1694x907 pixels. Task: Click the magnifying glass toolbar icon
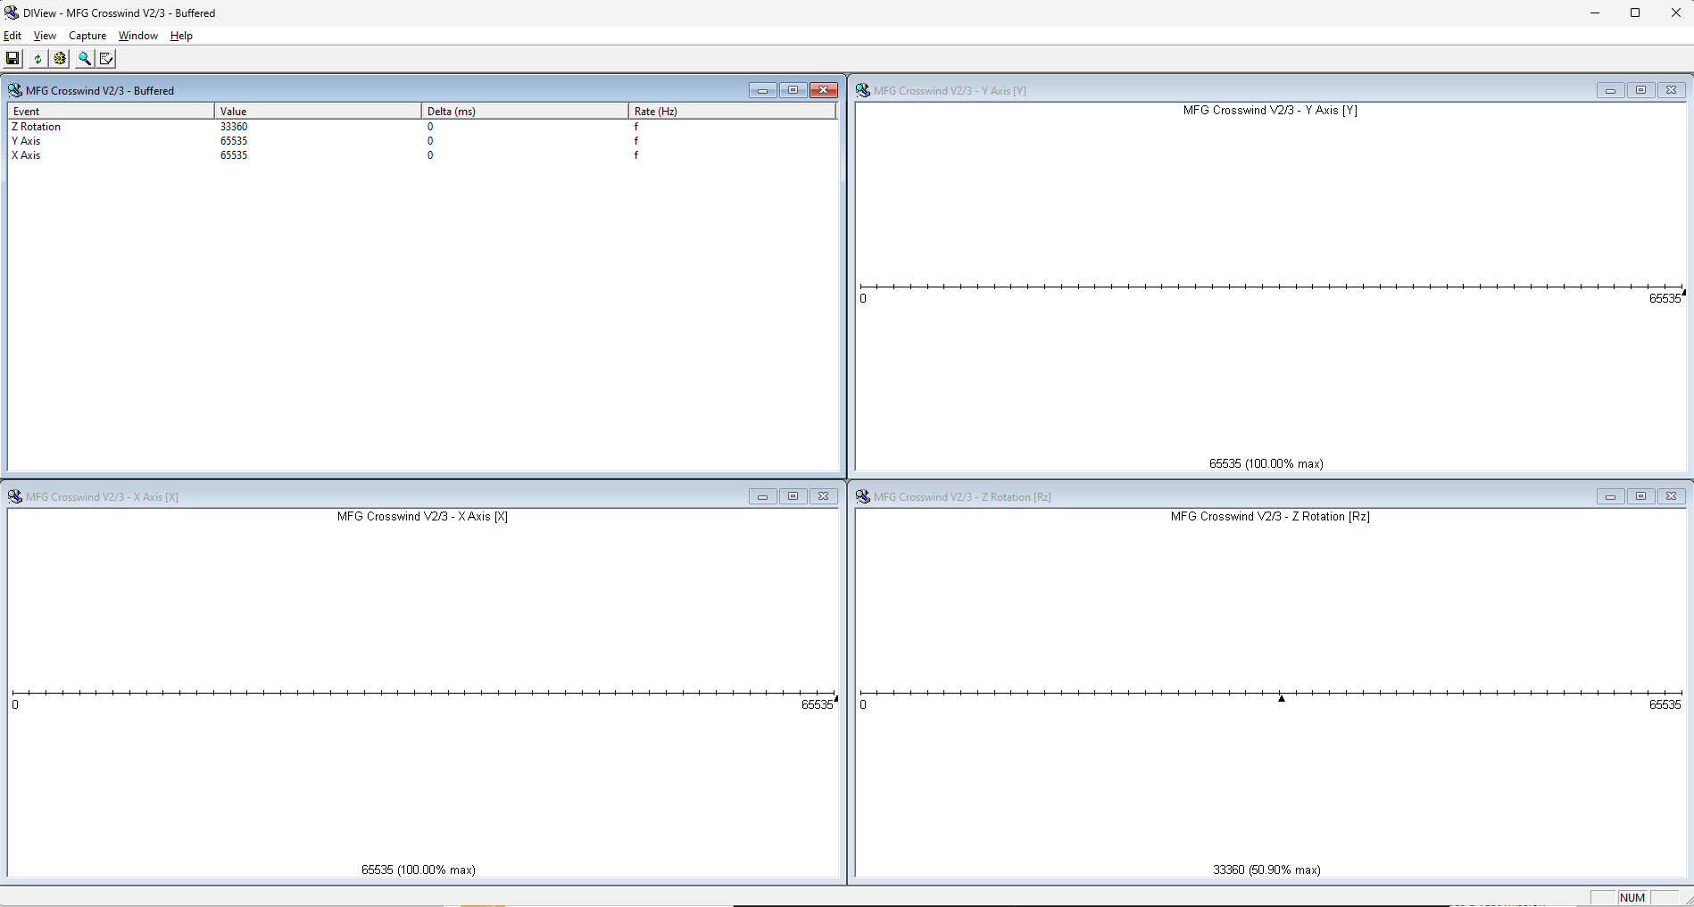click(84, 58)
